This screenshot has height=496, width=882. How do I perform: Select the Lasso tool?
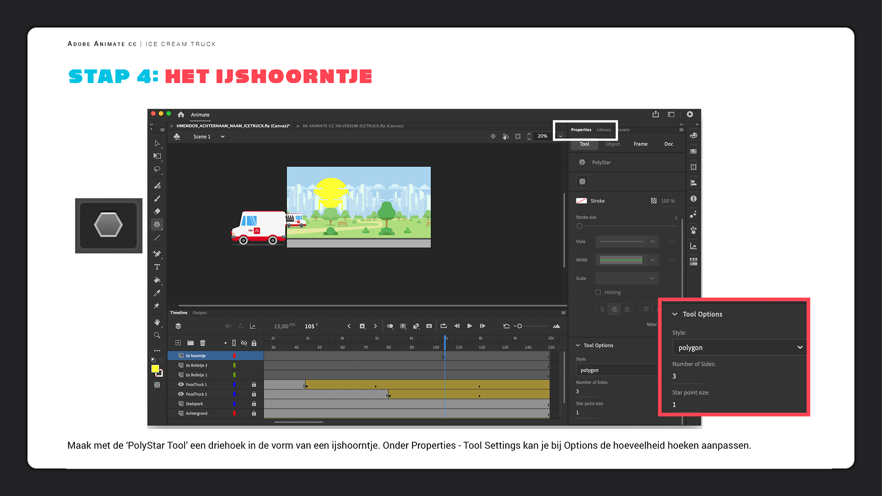pyautogui.click(x=157, y=169)
